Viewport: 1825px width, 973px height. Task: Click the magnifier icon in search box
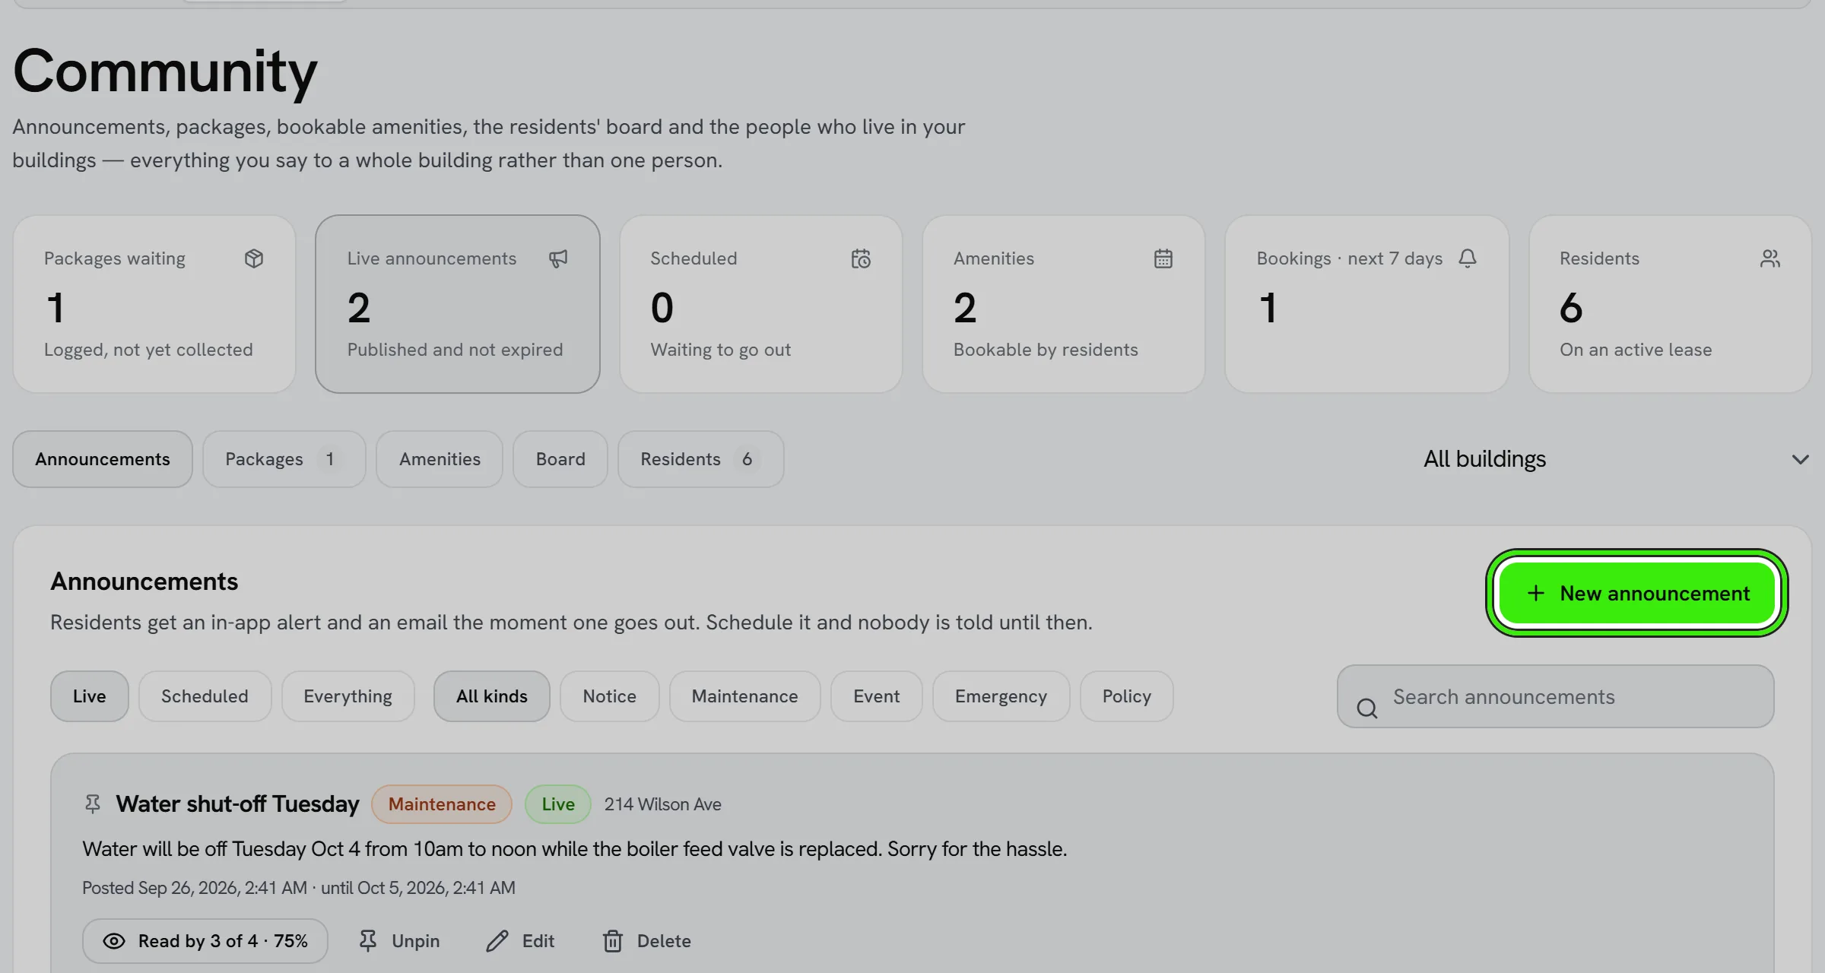pyautogui.click(x=1367, y=708)
